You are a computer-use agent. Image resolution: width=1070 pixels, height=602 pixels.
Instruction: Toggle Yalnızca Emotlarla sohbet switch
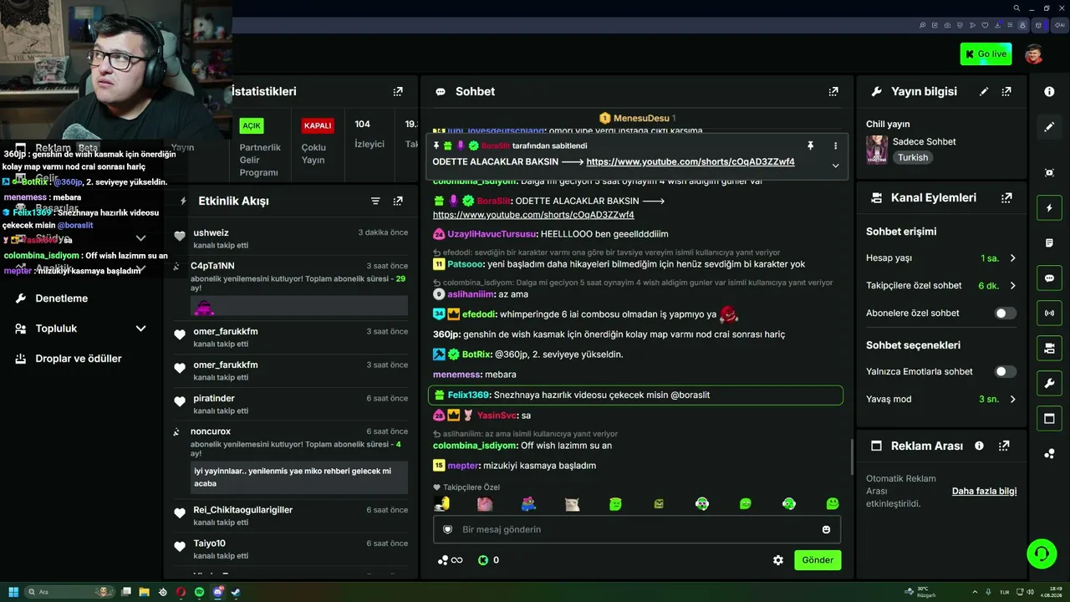(1006, 371)
